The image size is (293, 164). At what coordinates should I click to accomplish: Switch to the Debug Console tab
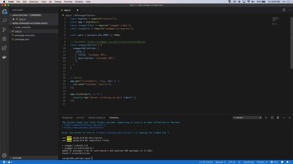97,118
